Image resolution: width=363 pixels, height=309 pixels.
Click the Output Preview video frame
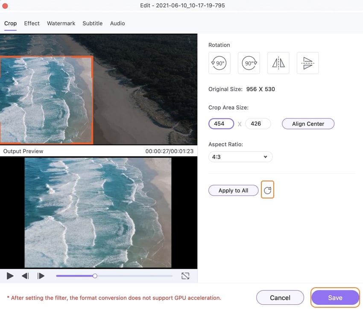[98, 213]
